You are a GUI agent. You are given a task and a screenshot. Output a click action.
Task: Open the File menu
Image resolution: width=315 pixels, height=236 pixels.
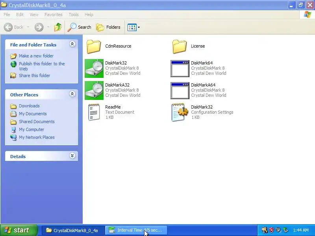7,15
